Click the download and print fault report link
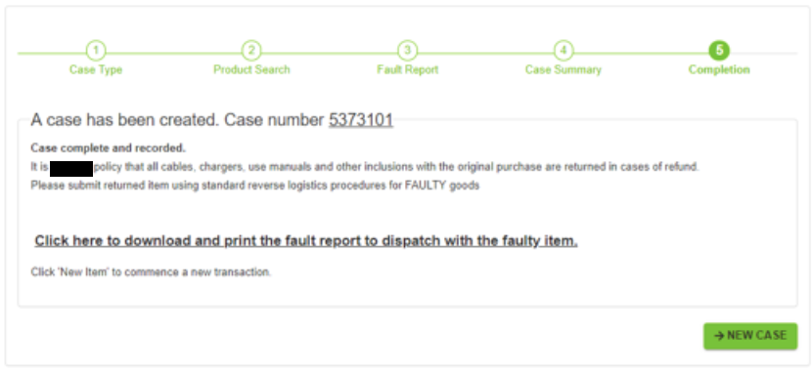 click(306, 241)
